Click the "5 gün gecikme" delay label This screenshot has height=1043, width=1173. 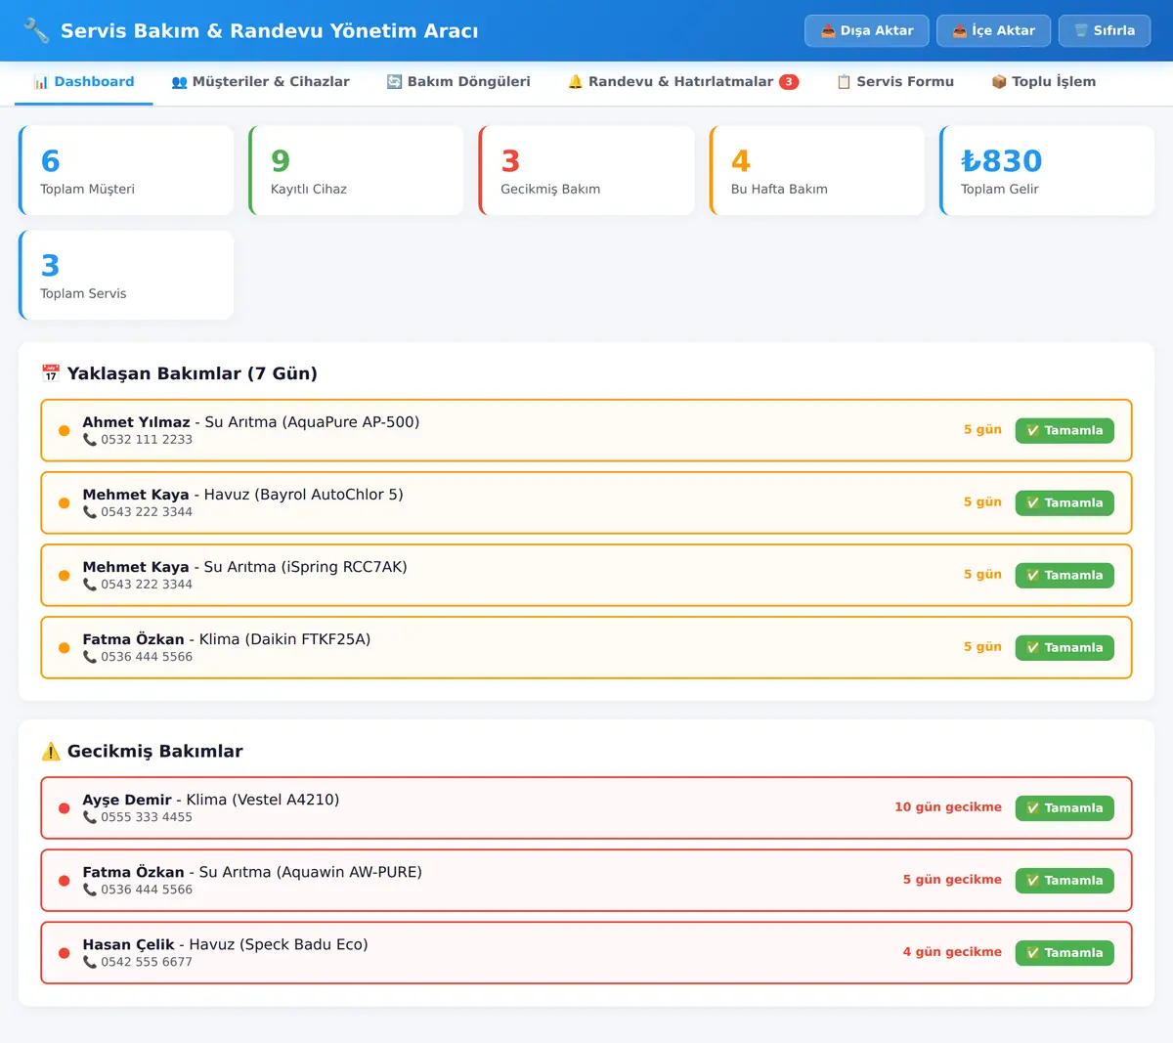952,880
